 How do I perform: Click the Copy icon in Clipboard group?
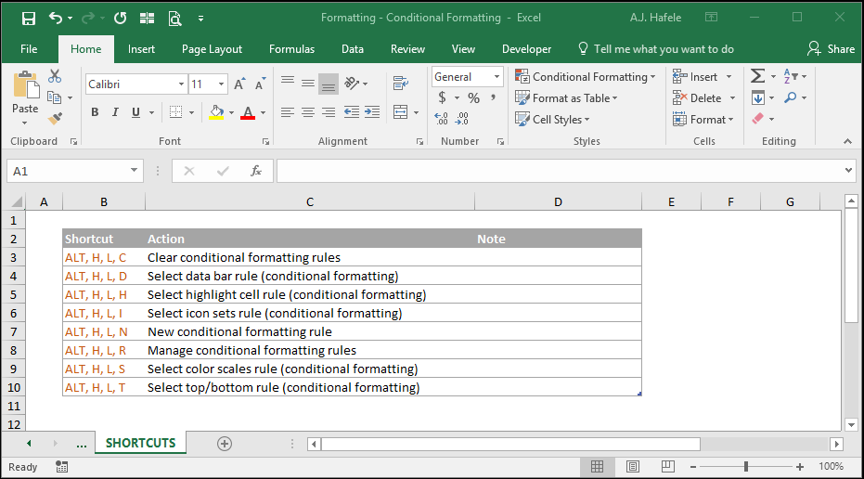(54, 97)
